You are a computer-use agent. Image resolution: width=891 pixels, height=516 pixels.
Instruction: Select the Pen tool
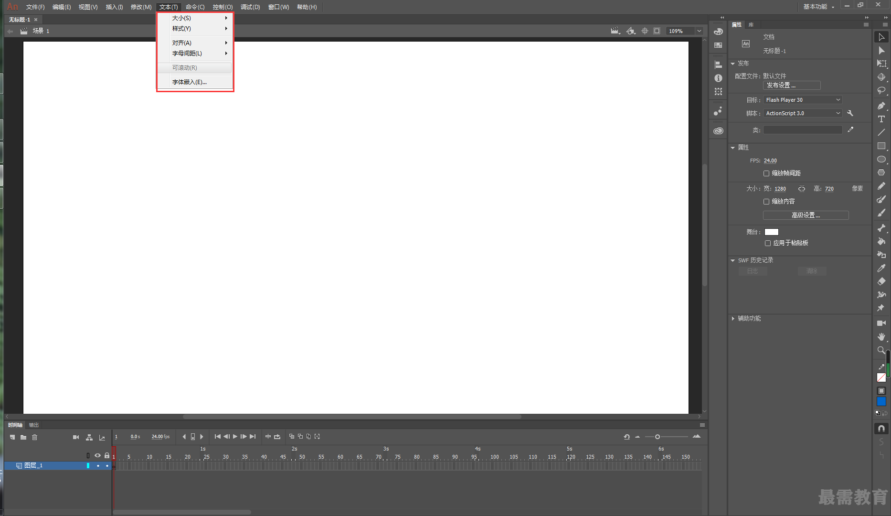[x=881, y=106]
